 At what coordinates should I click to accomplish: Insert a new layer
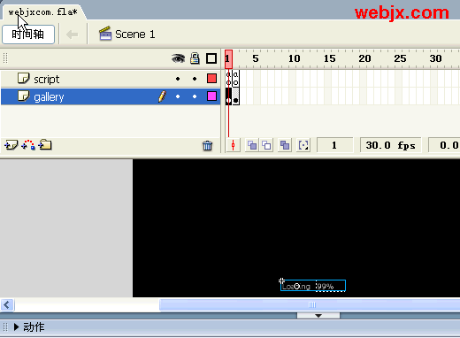(11, 145)
